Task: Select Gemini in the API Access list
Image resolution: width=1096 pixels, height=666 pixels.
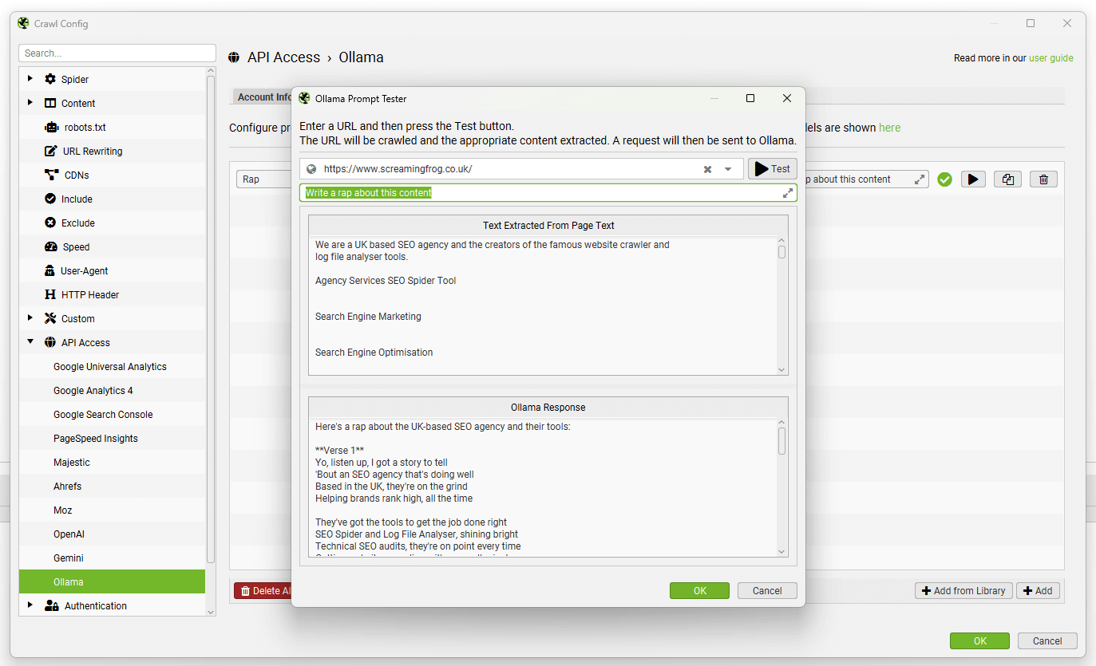Action: click(69, 558)
